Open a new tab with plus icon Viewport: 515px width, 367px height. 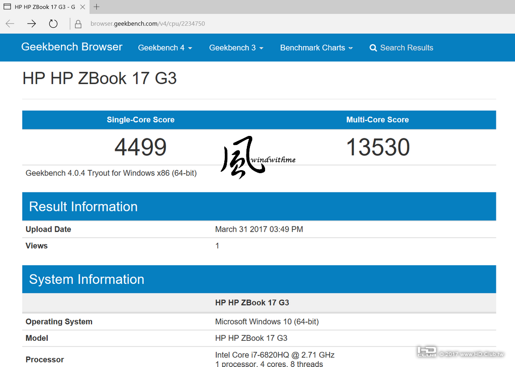coord(96,7)
